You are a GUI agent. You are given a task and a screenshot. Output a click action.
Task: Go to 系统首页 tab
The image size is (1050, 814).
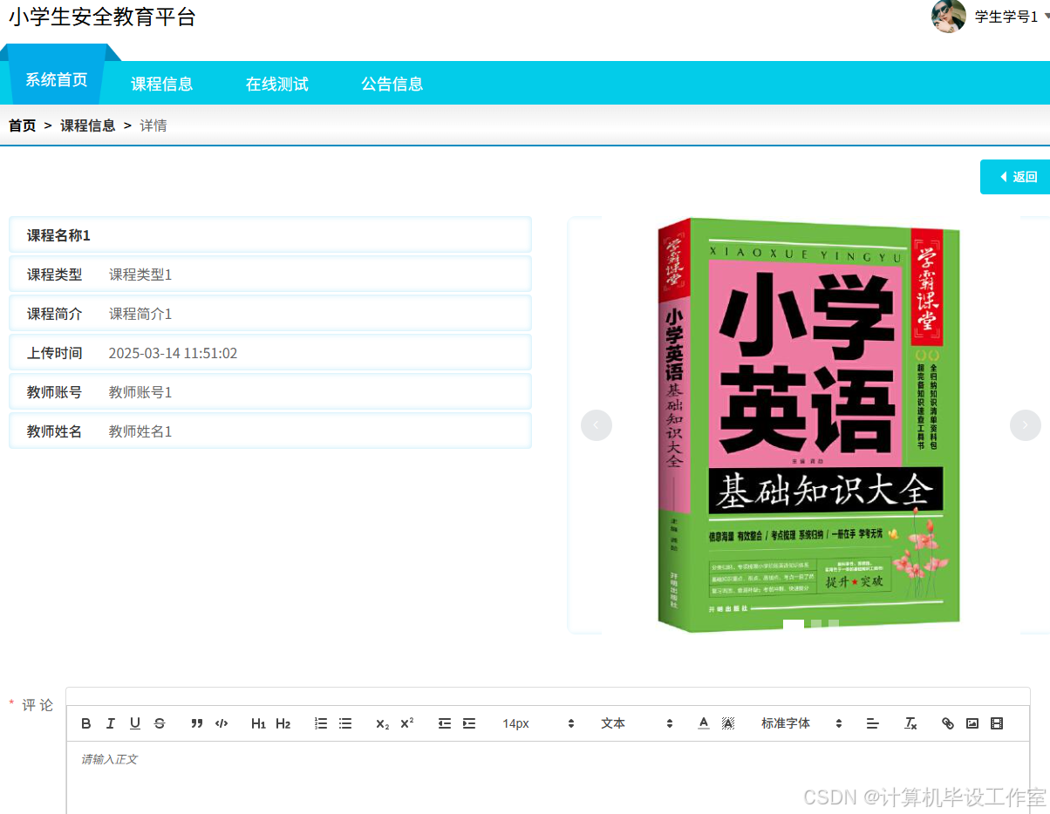57,79
